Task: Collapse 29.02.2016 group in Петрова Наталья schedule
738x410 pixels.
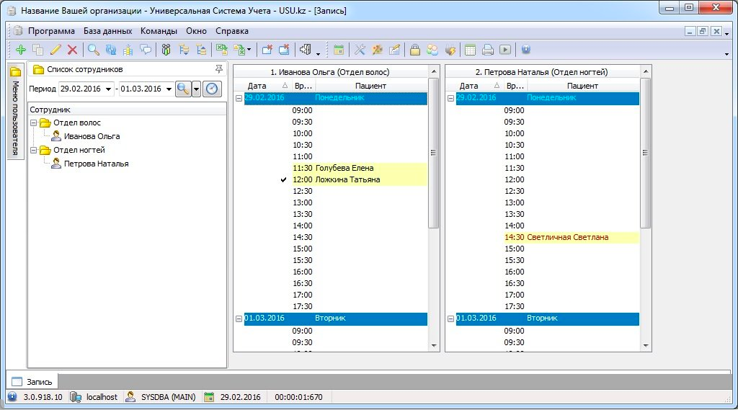Action: tap(451, 99)
